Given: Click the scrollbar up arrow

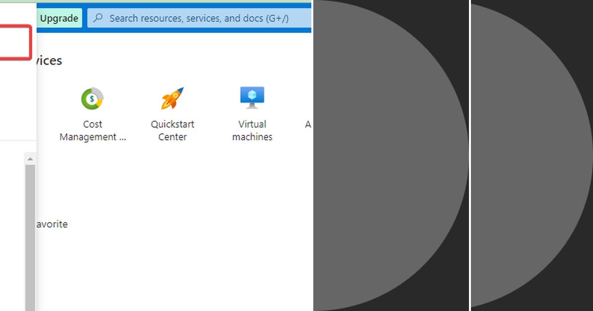Looking at the screenshot, I should tap(30, 158).
